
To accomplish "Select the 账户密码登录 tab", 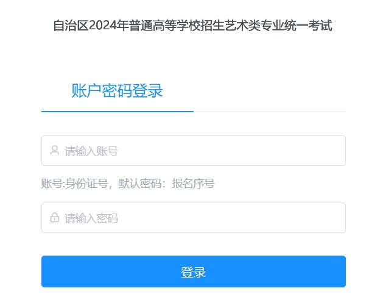I will tap(117, 92).
